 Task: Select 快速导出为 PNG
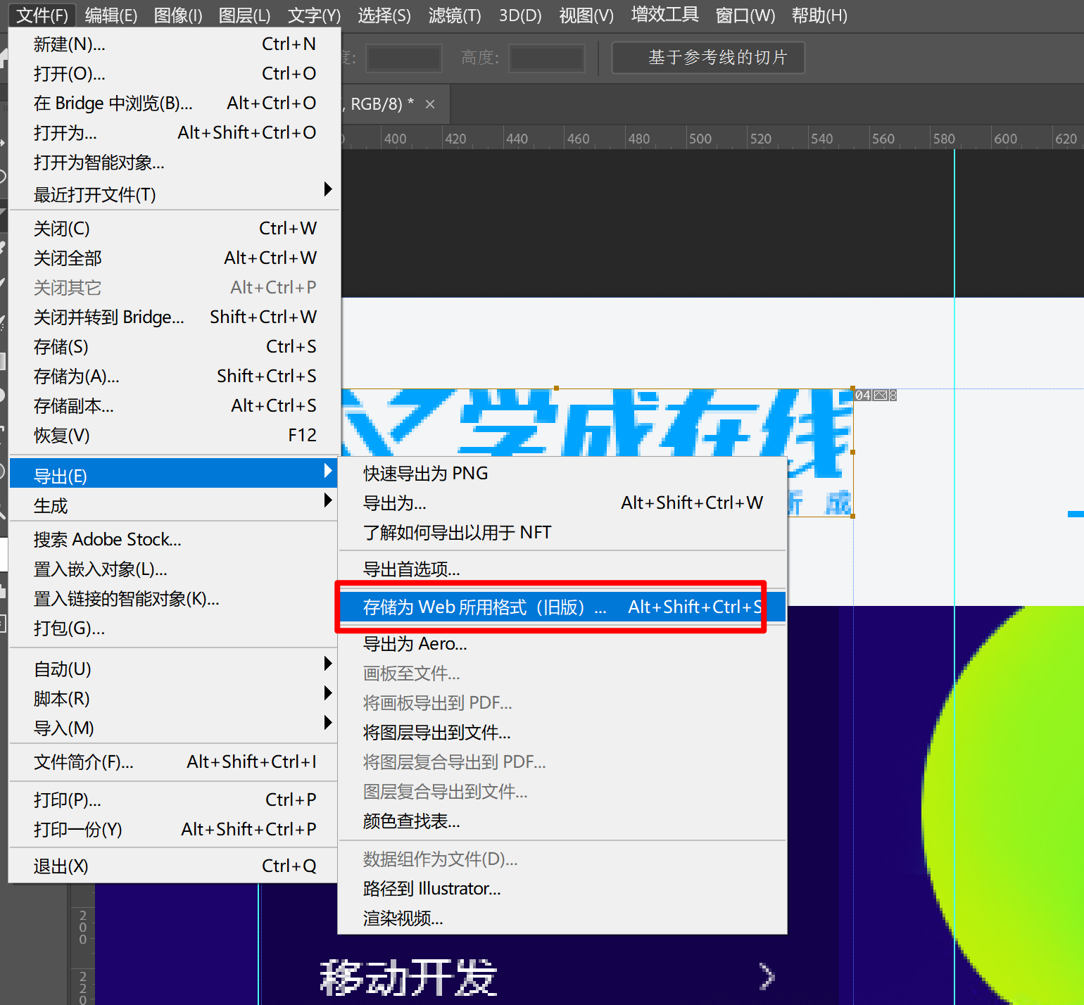point(562,474)
